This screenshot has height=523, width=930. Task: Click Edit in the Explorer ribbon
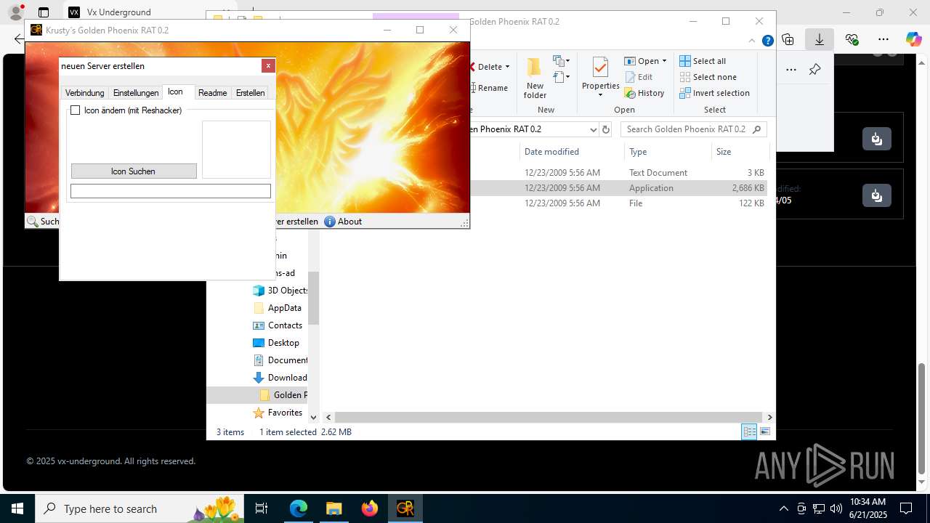[x=639, y=77]
